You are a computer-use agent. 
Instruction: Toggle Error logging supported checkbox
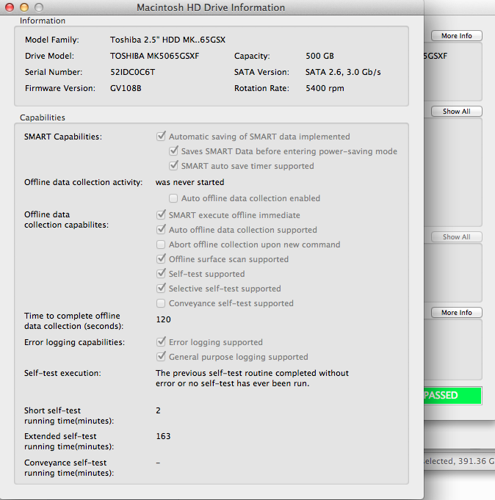coord(161,342)
